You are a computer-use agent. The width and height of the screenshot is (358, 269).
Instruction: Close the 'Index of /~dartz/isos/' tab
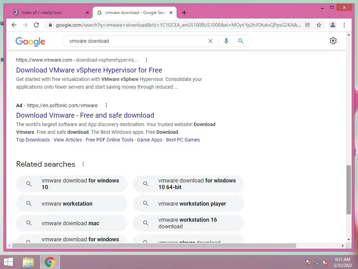[x=87, y=13]
